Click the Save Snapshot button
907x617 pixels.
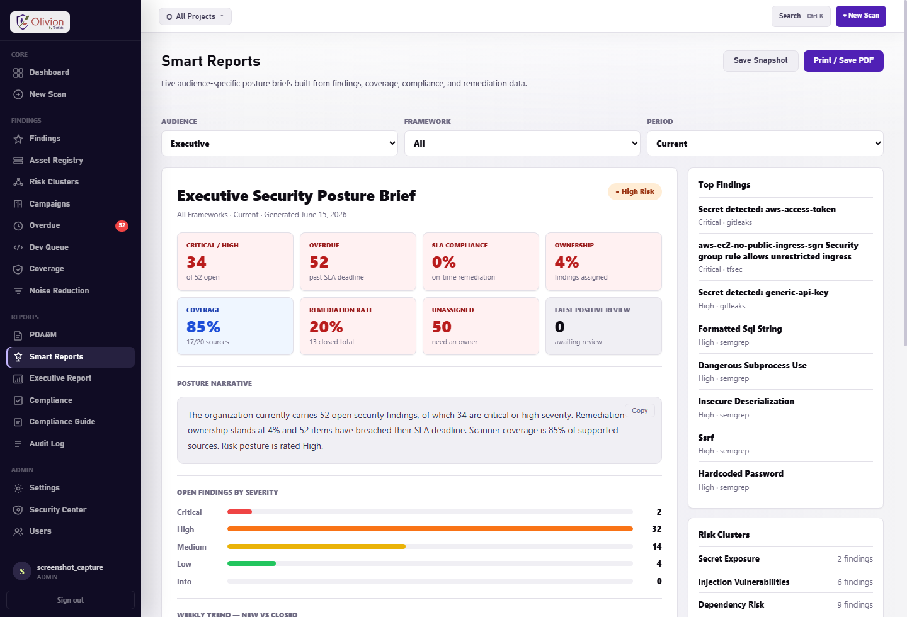[761, 60]
